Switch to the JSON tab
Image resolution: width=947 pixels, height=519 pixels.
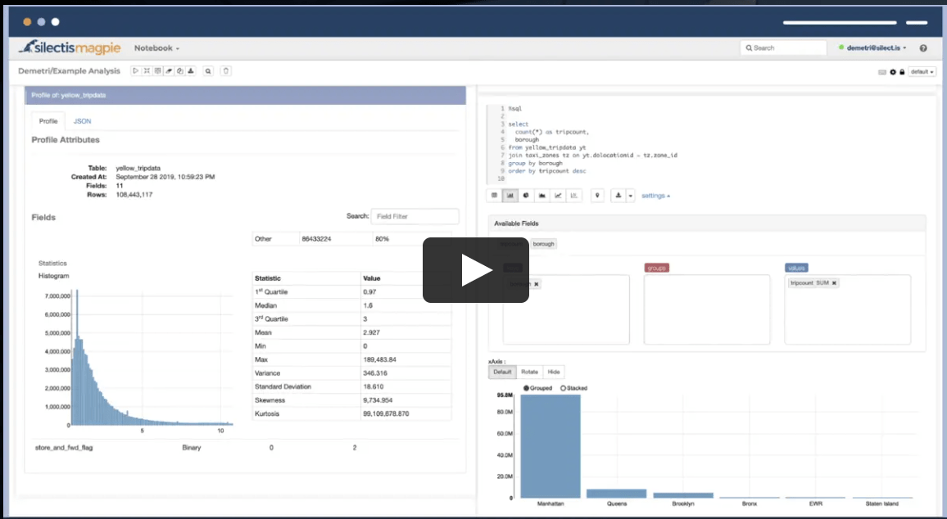pyautogui.click(x=82, y=120)
